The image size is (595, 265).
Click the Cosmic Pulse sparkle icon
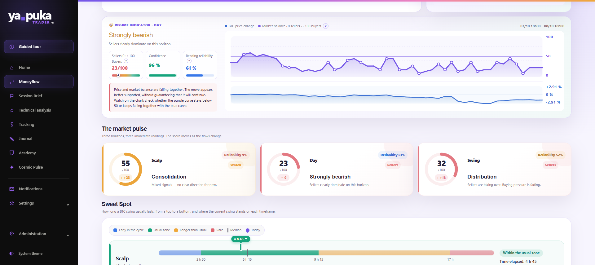coord(12,167)
